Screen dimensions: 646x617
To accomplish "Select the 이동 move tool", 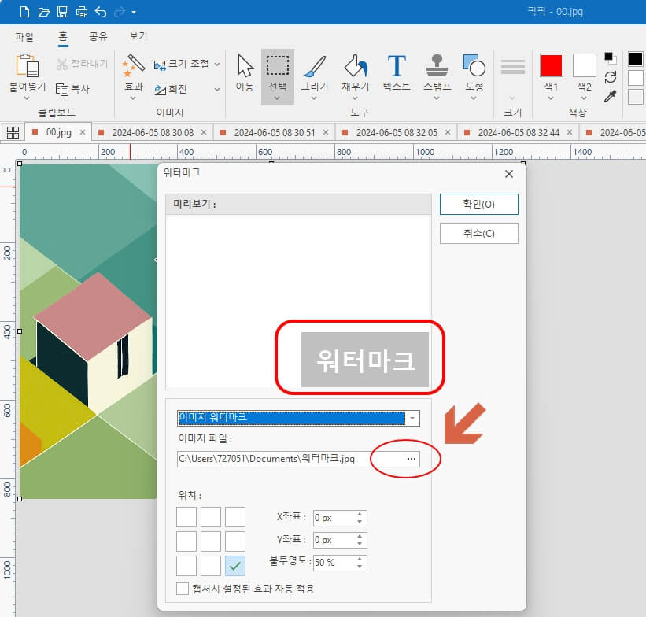I will [x=245, y=73].
